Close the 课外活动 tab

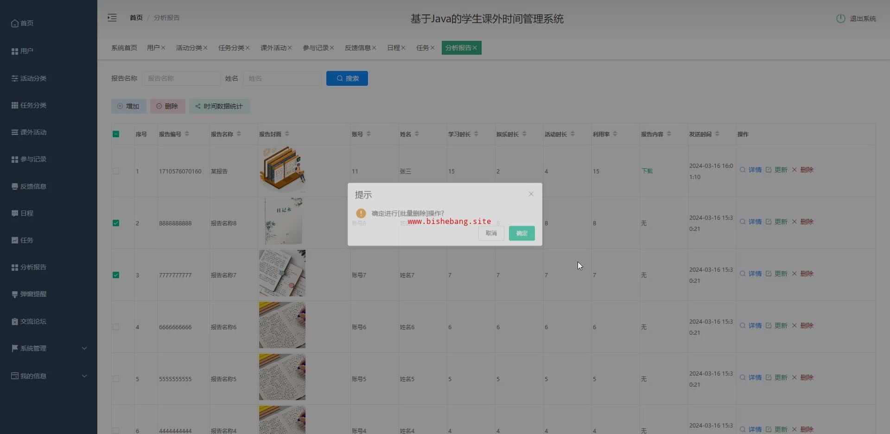pyautogui.click(x=290, y=48)
